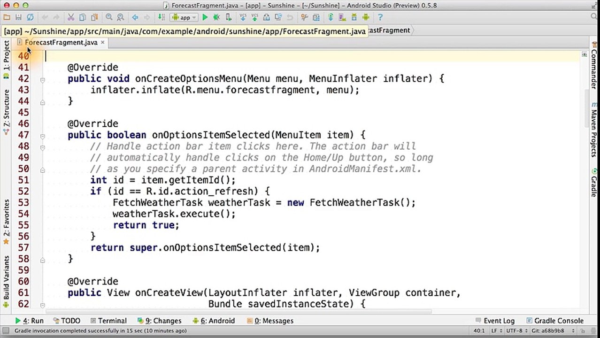This screenshot has height=338, width=600.
Task: Undo using the left curved arrow icon
Action: pyautogui.click(x=45, y=17)
